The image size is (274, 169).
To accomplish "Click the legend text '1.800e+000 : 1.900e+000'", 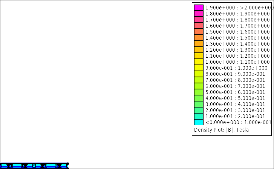I will coord(238,14).
